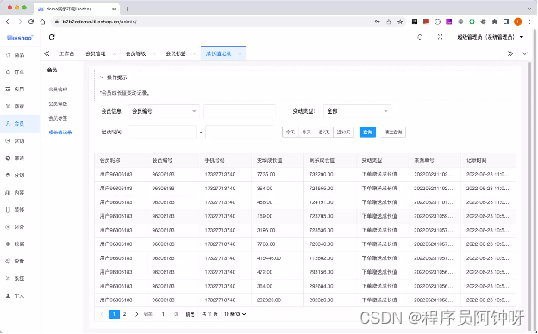The width and height of the screenshot is (538, 334).
Task: Click the fullscreen icon in top header
Action: coord(440,37)
